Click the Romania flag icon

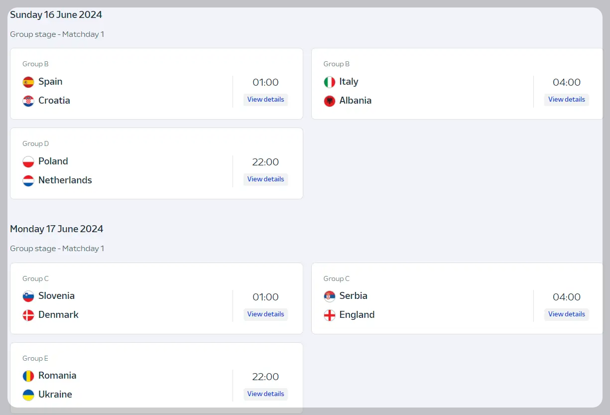point(28,376)
